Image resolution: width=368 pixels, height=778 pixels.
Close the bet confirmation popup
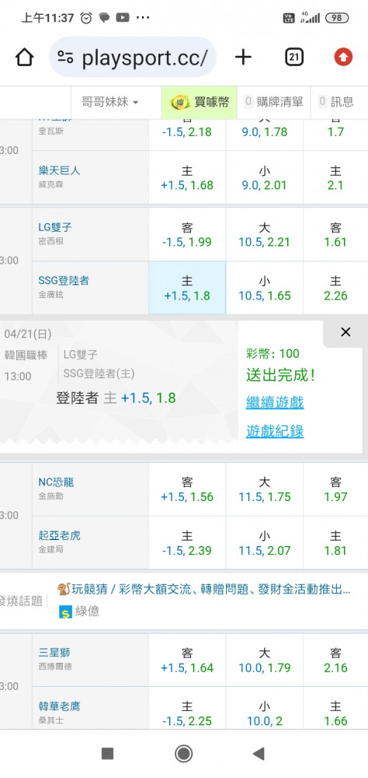pyautogui.click(x=345, y=332)
